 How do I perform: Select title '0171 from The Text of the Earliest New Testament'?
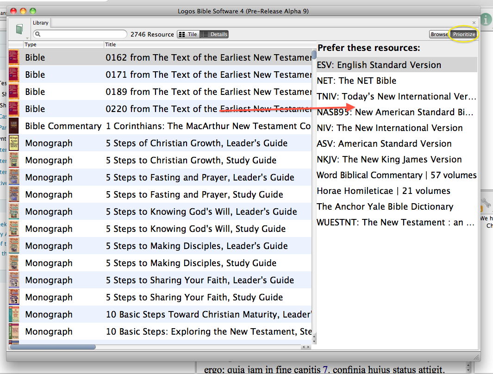point(208,75)
